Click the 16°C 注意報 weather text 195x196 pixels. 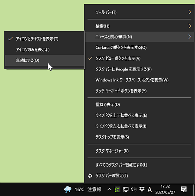[x=88, y=190]
